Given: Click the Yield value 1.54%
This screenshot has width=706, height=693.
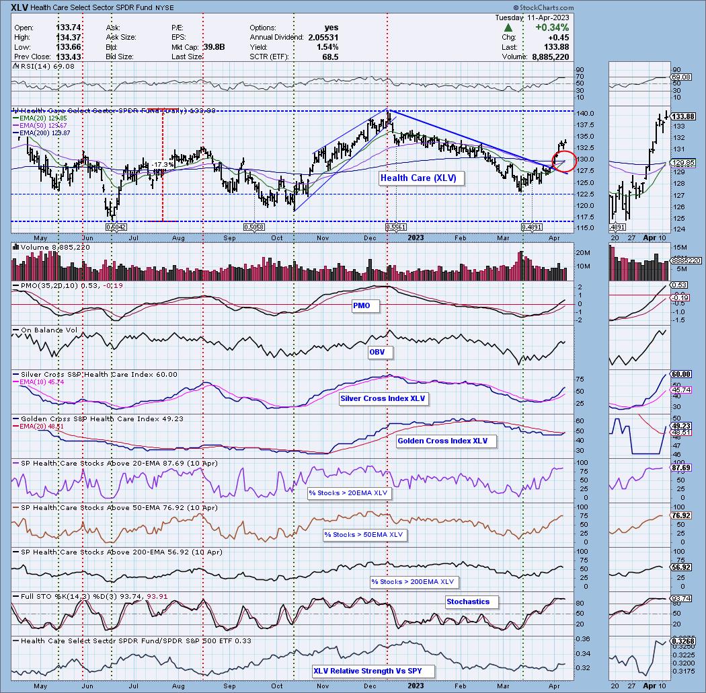Looking at the screenshot, I should click(327, 47).
